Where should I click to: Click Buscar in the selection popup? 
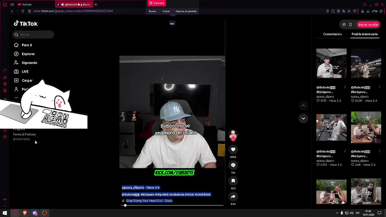[153, 11]
